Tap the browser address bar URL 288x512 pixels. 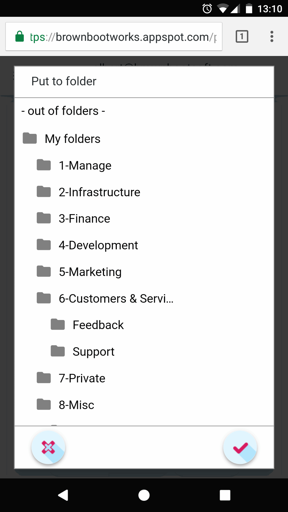(x=120, y=37)
